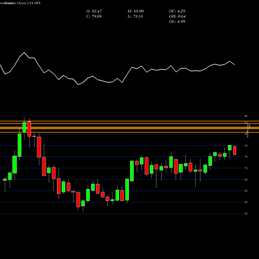Click the 'OL: 4.99' reading
The height and width of the screenshot is (259, 259).
(x=177, y=22)
